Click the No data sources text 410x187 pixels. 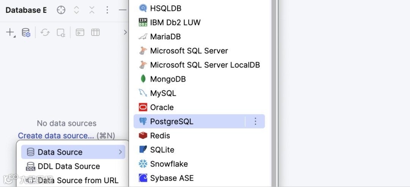67,123
